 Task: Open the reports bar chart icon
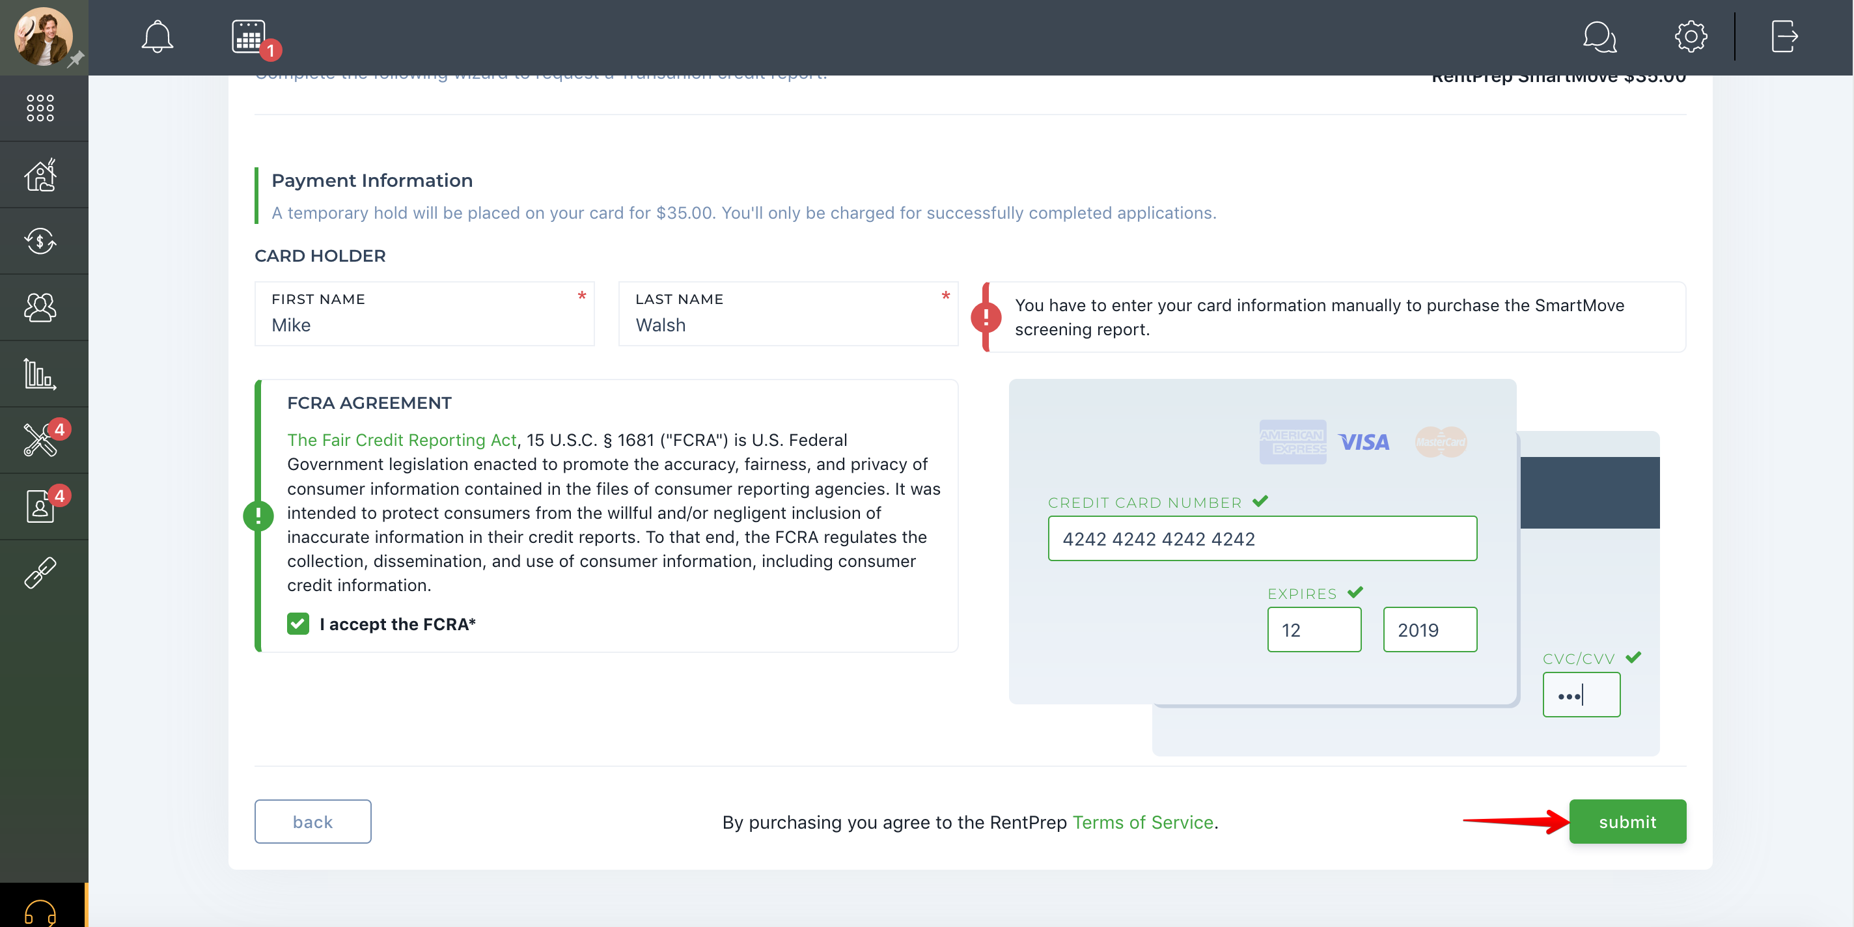coord(40,374)
